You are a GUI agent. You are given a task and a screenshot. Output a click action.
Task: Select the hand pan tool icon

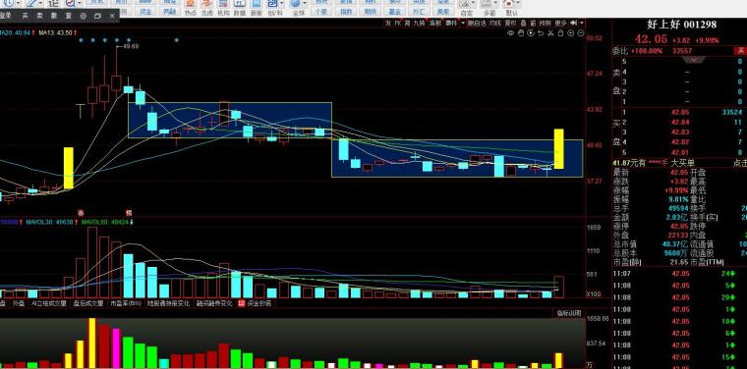[521, 32]
